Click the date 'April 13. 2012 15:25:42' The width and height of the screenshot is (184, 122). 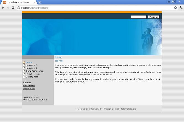(35, 100)
